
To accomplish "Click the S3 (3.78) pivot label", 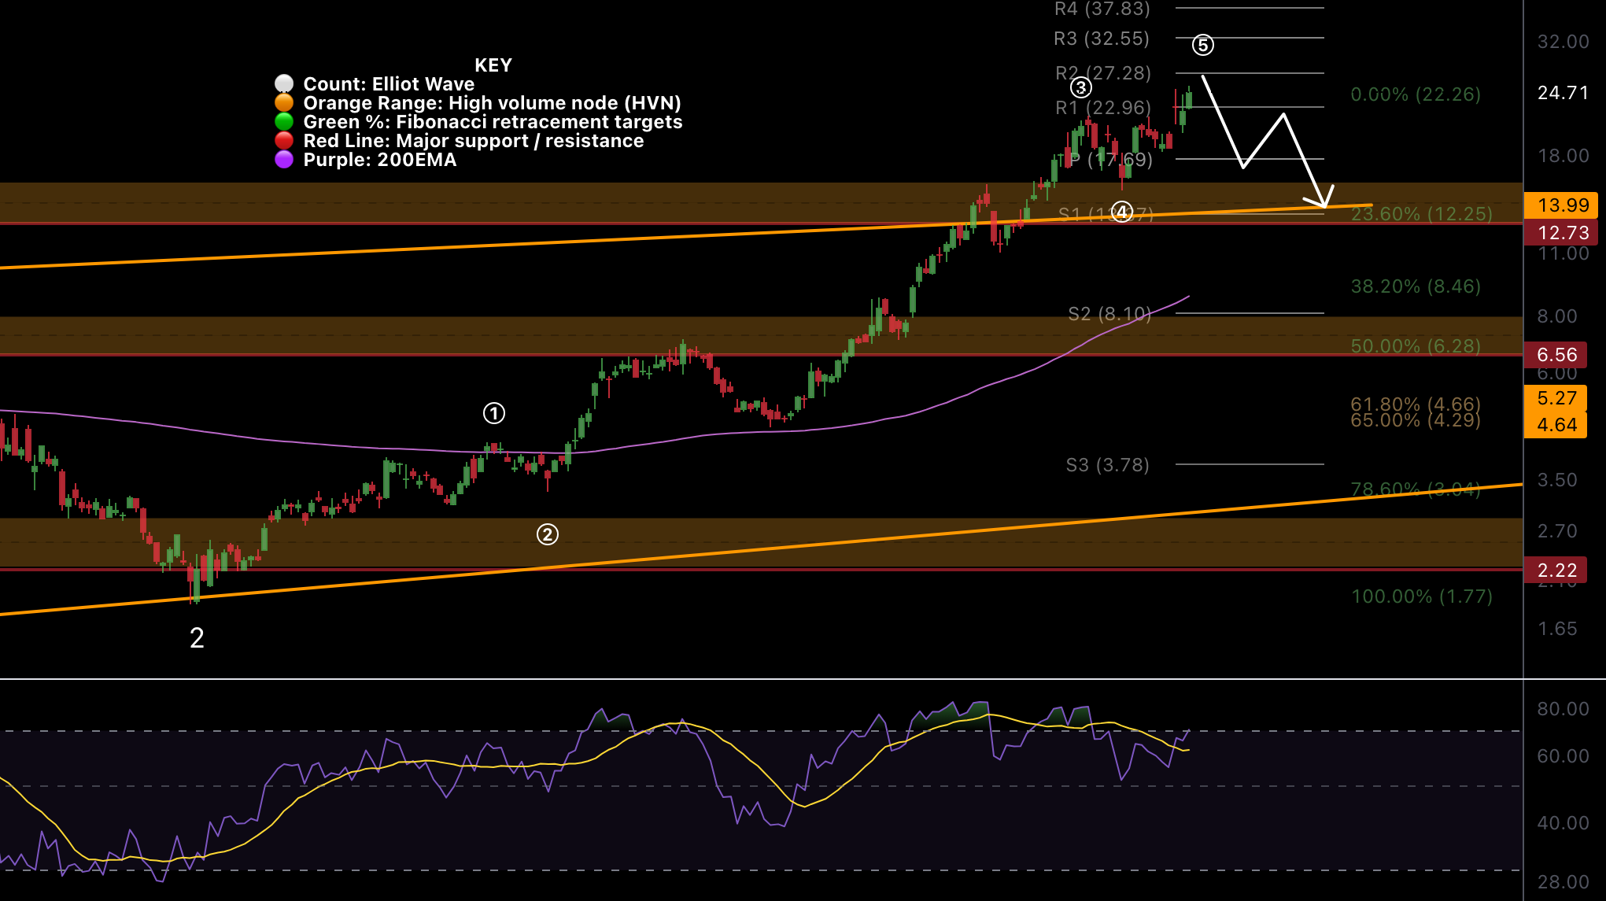I will point(1107,465).
